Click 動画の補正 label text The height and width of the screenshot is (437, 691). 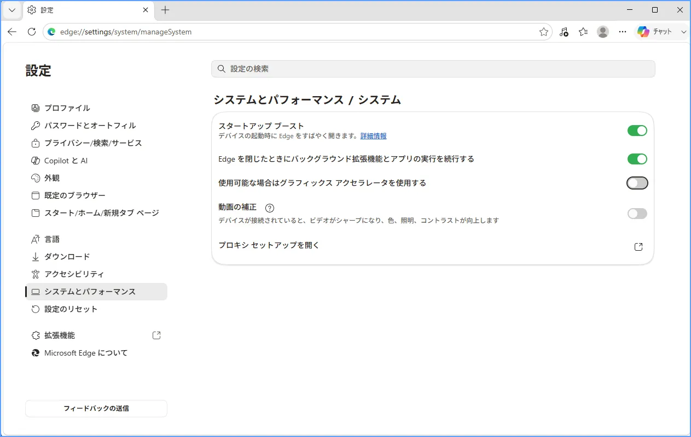pyautogui.click(x=237, y=207)
